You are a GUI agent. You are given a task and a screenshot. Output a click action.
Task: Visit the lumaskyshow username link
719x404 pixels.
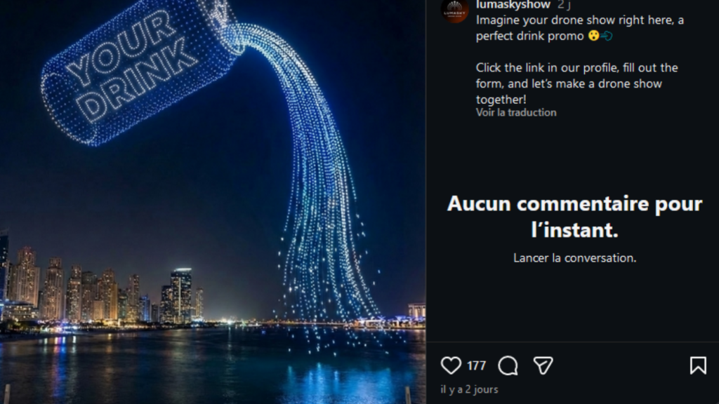(x=513, y=5)
